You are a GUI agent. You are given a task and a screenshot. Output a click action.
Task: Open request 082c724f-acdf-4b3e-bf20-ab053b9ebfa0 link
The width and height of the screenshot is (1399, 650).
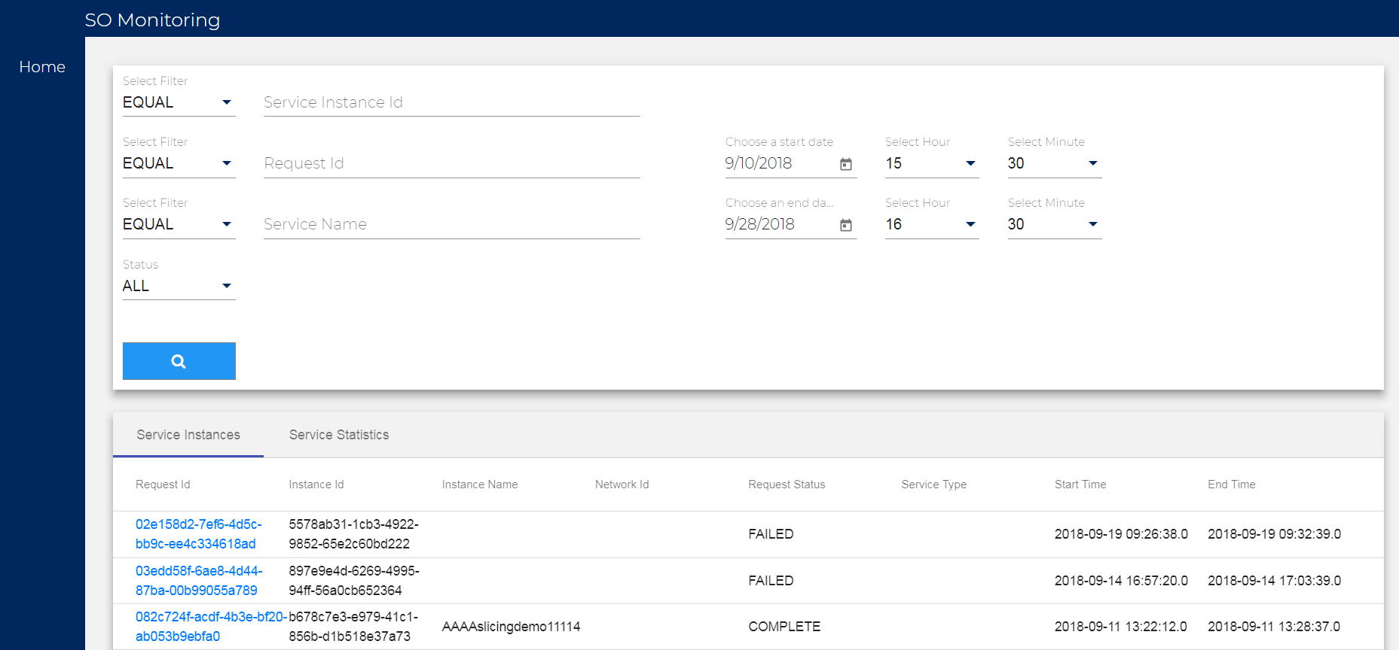pos(211,627)
